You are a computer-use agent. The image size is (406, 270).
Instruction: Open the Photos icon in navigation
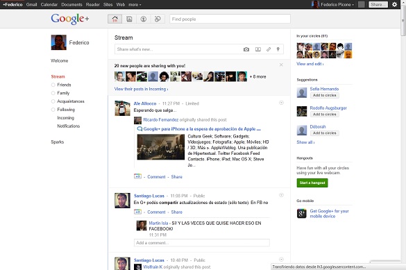click(x=129, y=19)
